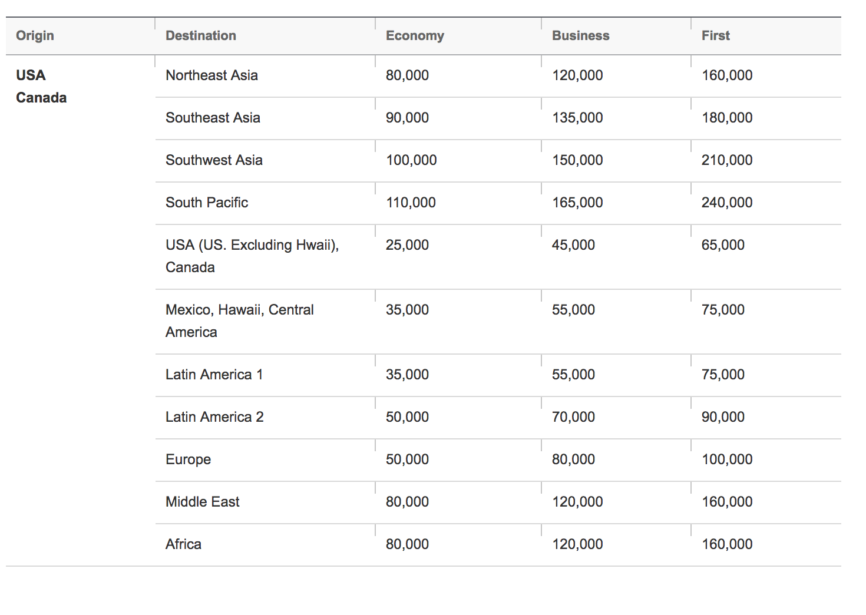Image resolution: width=866 pixels, height=615 pixels.
Task: Select Northeast Asia first value 160,000
Action: (x=727, y=75)
